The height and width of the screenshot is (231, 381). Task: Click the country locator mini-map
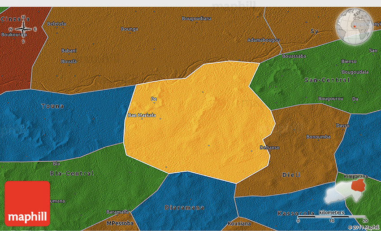(x=346, y=190)
